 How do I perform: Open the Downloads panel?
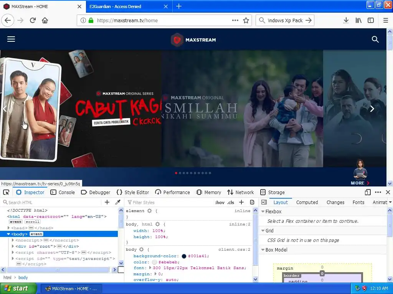pos(346,20)
